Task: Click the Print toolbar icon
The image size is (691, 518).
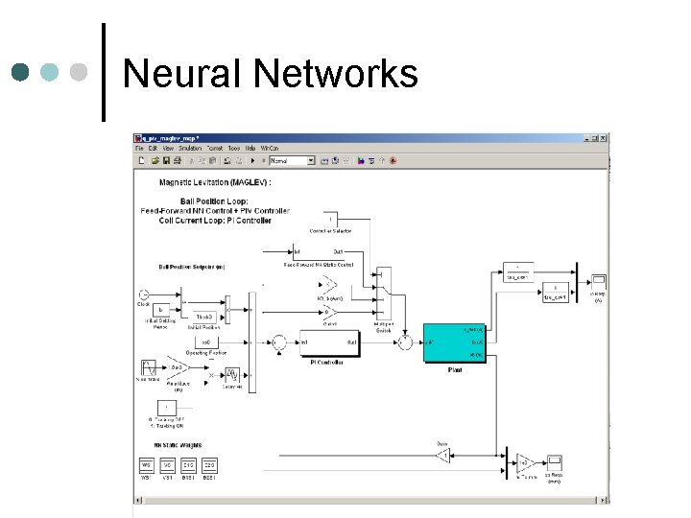Action: [x=178, y=161]
